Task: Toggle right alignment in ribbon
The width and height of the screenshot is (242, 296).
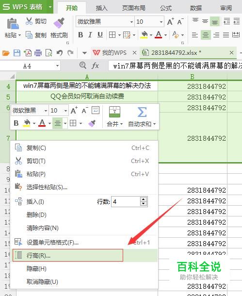Action: tap(216, 35)
